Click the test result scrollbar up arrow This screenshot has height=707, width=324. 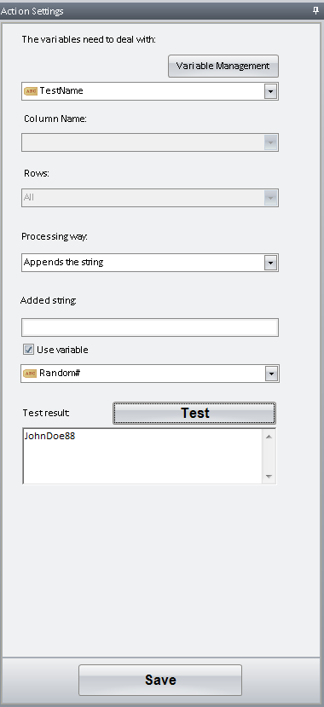coord(269,437)
